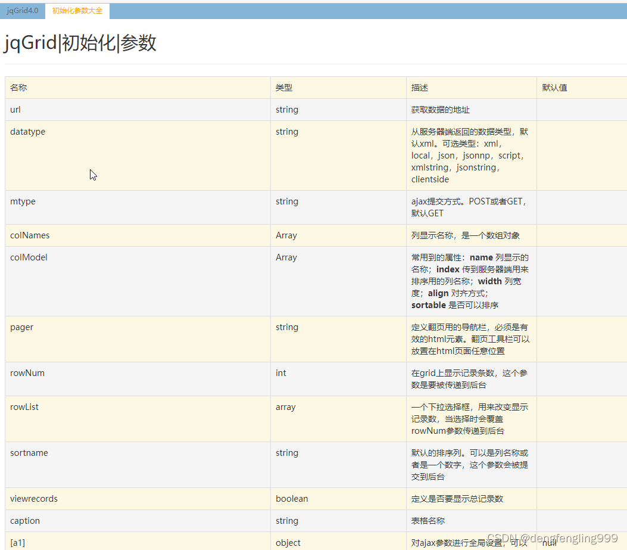Select the rowNum entry in the table
Viewport: 627px width, 550px height.
click(x=27, y=372)
